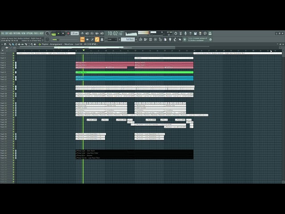Click the master pitch knob
The width and height of the screenshot is (285, 214).
(x=47, y=39)
